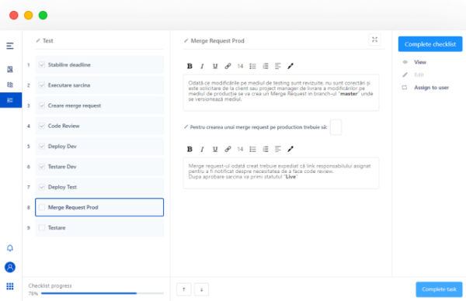This screenshot has height=301, width=466.
Task: Open font size 14 in first editor toolbar
Action: (x=240, y=66)
